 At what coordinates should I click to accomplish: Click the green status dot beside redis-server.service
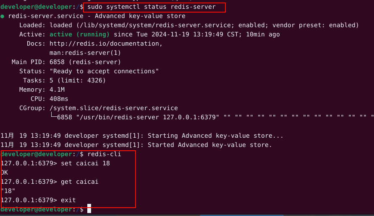3,16
